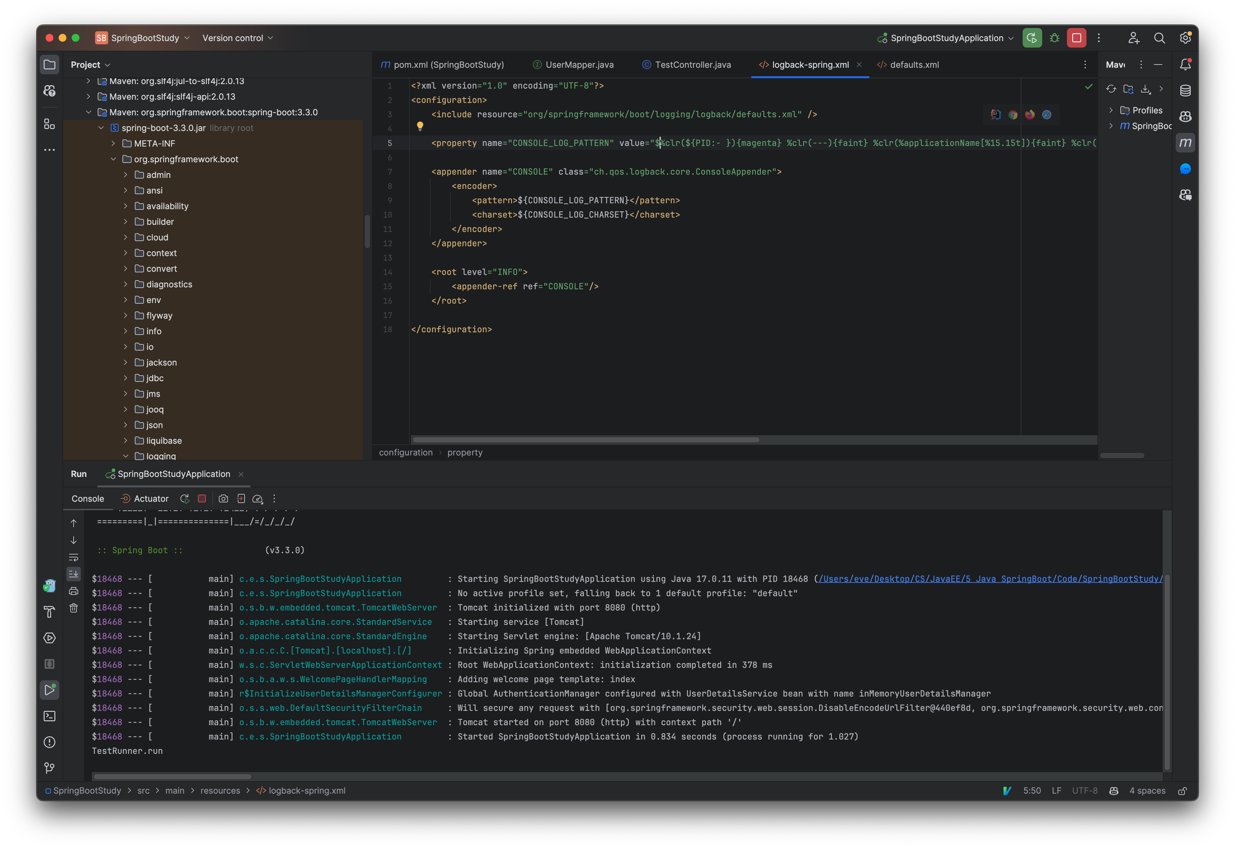Open the Maven tool window icon on right sidebar

coord(1185,143)
